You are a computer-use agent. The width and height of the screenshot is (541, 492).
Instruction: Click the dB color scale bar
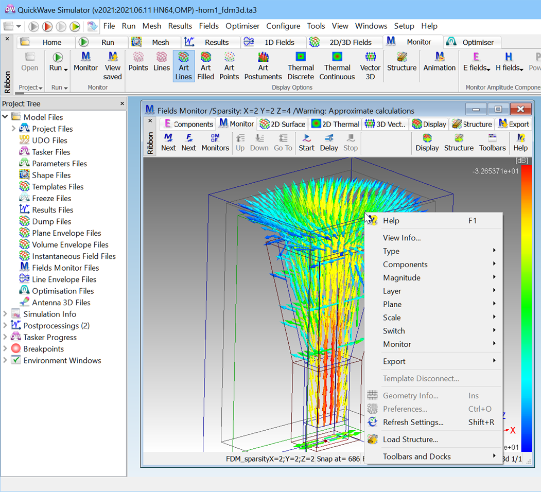[x=527, y=308]
